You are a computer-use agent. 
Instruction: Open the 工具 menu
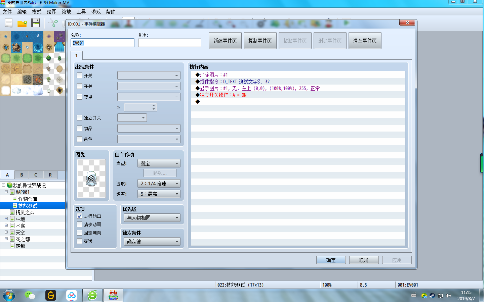[x=81, y=12]
